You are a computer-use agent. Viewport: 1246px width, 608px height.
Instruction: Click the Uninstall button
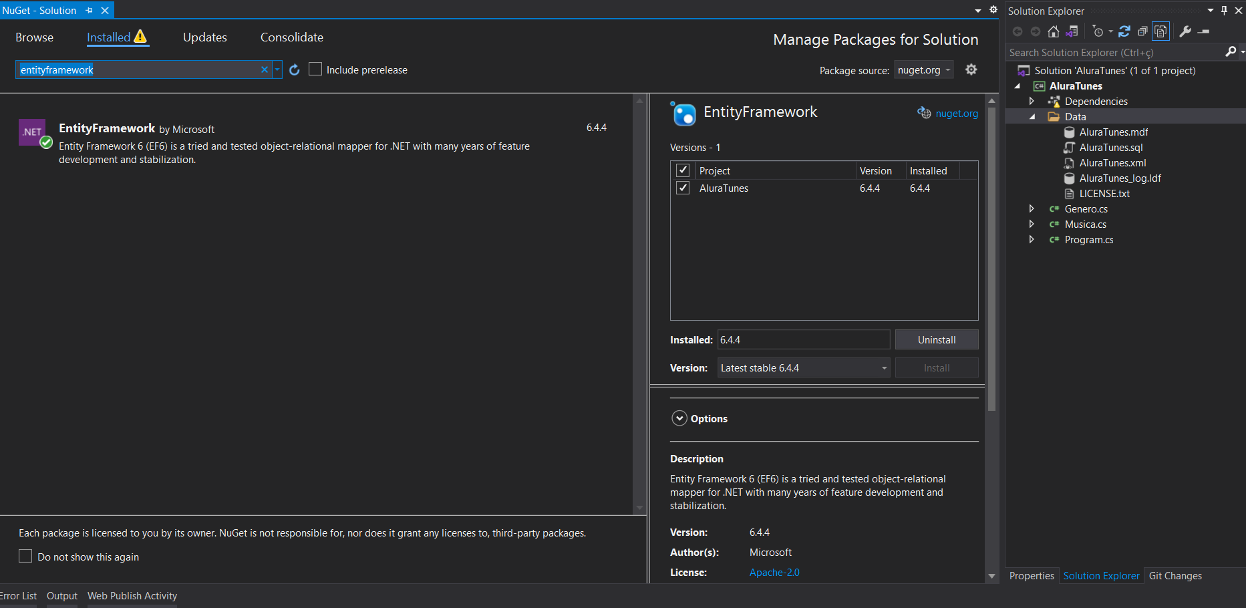tap(937, 339)
